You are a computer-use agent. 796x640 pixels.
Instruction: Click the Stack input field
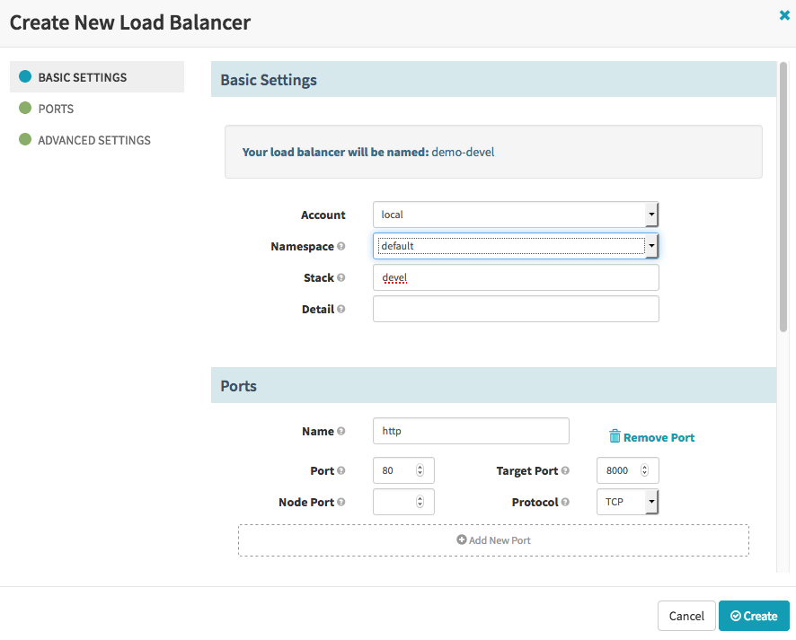pyautogui.click(x=516, y=277)
